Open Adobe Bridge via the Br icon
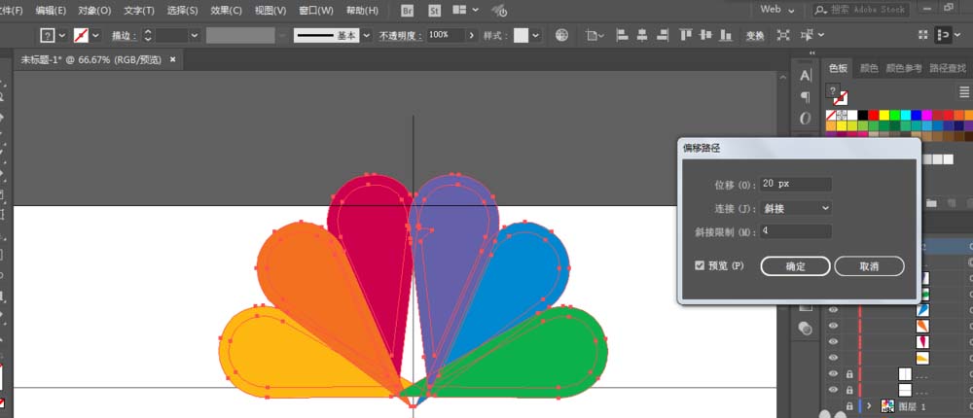This screenshot has height=418, width=973. point(408,11)
